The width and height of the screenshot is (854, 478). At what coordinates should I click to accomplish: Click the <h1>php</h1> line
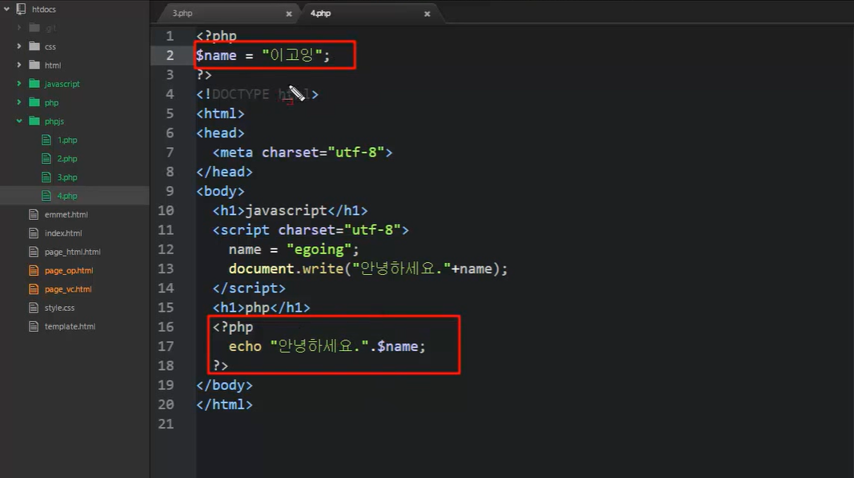coord(262,308)
